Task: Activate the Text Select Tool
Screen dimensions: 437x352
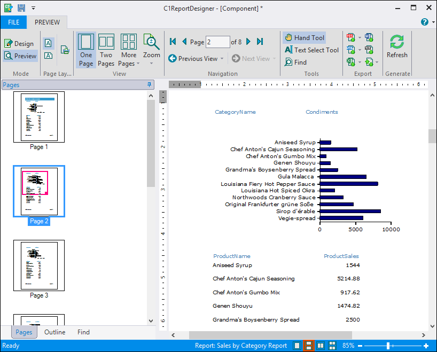Action: point(311,50)
